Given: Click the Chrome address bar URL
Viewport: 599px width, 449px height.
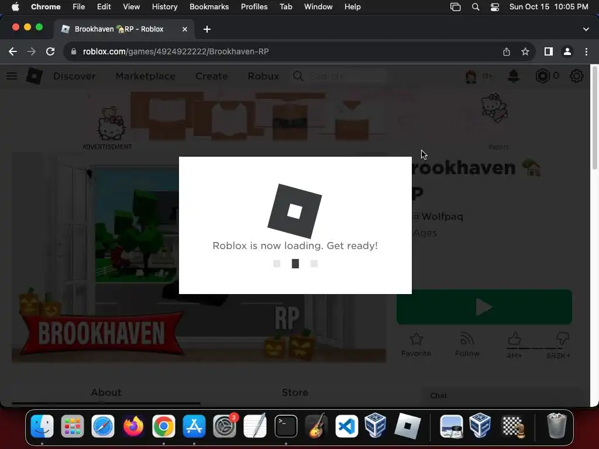Looking at the screenshot, I should pyautogui.click(x=175, y=51).
